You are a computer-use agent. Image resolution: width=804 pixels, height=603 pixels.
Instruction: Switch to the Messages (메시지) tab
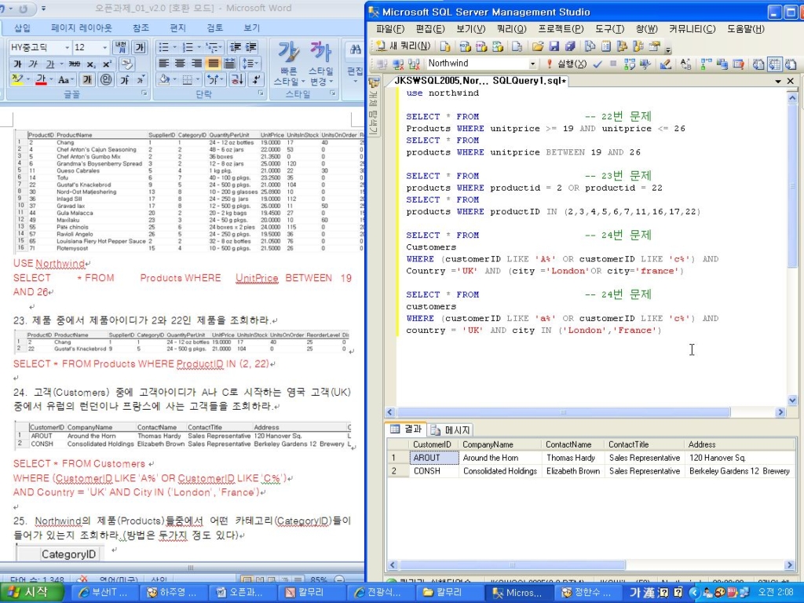pyautogui.click(x=451, y=429)
